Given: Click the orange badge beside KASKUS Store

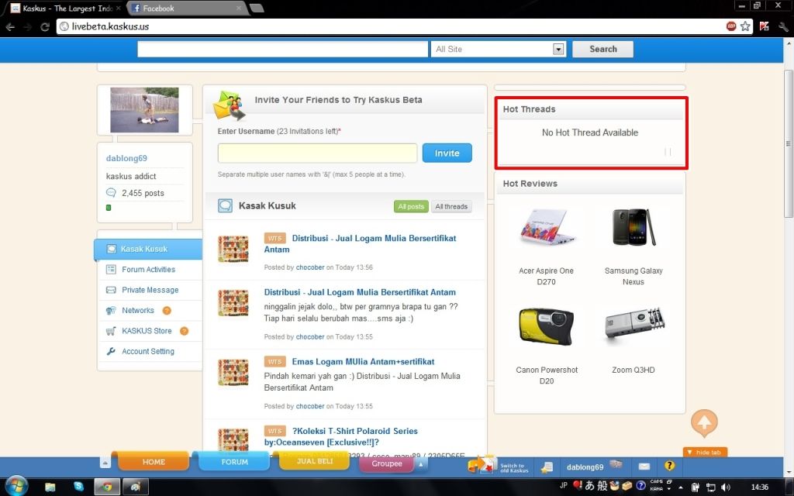Looking at the screenshot, I should [x=185, y=331].
